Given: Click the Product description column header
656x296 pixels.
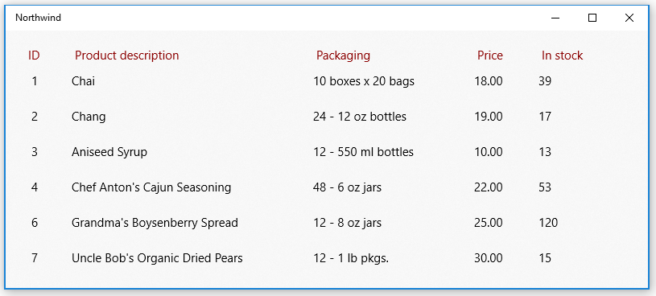Looking at the screenshot, I should [126, 55].
